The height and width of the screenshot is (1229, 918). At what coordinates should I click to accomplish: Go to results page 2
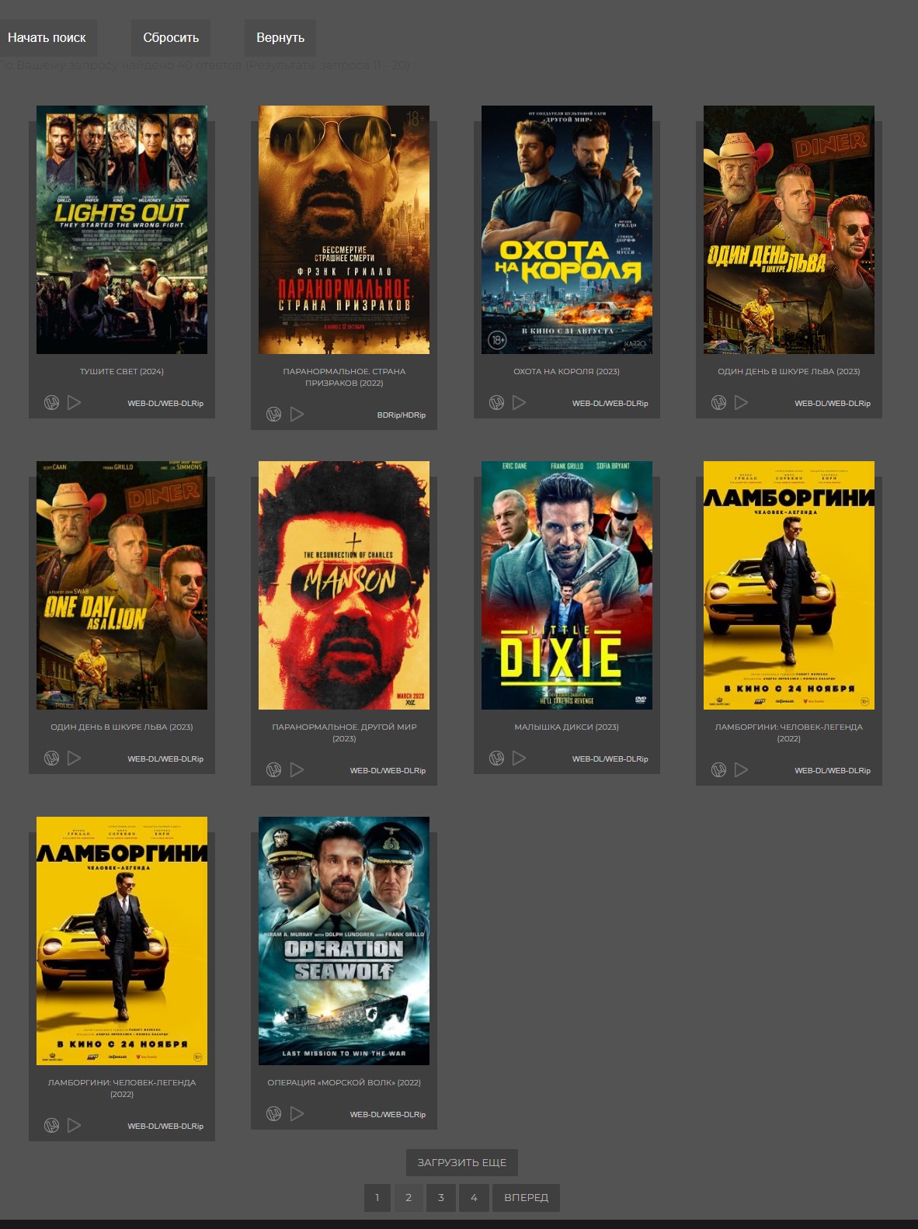[x=409, y=1197]
